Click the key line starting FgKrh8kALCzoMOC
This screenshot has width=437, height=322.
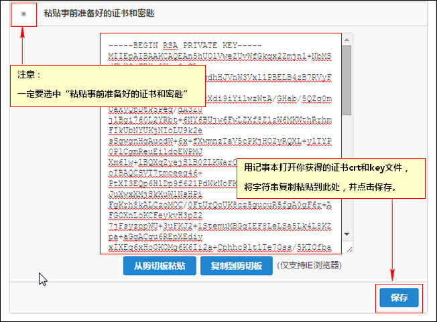[220, 205]
